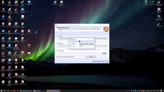The height and width of the screenshot is (92, 164).
Task: Open Camtasia Studio 8 desktop shortcut
Action: (16, 3)
